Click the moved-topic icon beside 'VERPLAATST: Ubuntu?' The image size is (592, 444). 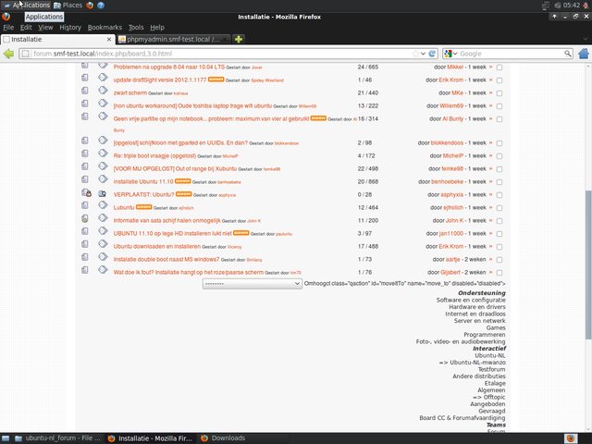[103, 193]
